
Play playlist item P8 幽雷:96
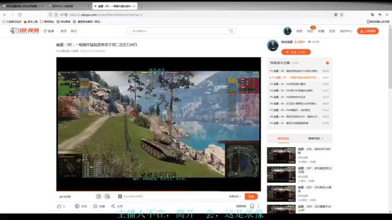(x=299, y=116)
